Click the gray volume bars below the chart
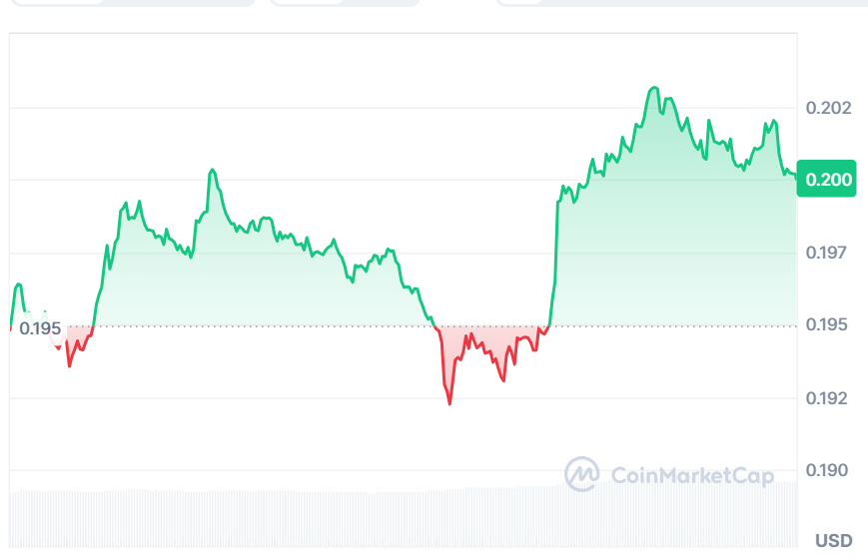Screen dimensions: 868x560 pos(400,517)
